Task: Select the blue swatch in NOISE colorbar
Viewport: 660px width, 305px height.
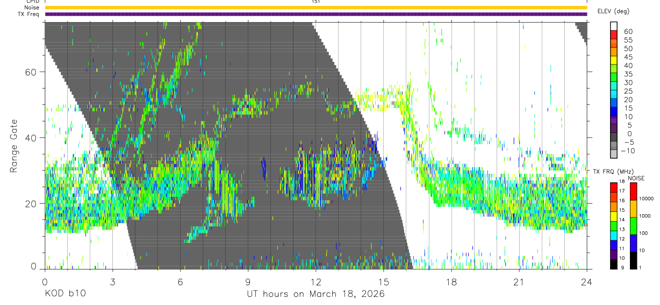Action: click(x=633, y=243)
